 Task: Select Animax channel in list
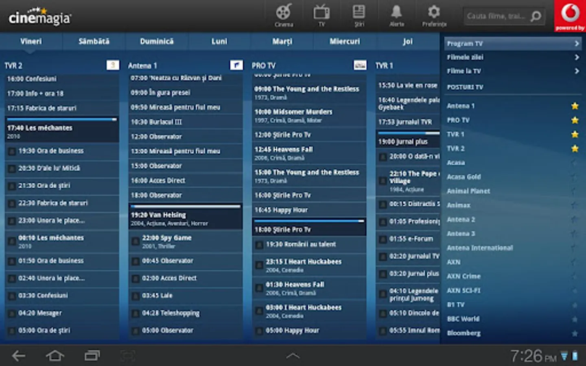(459, 205)
